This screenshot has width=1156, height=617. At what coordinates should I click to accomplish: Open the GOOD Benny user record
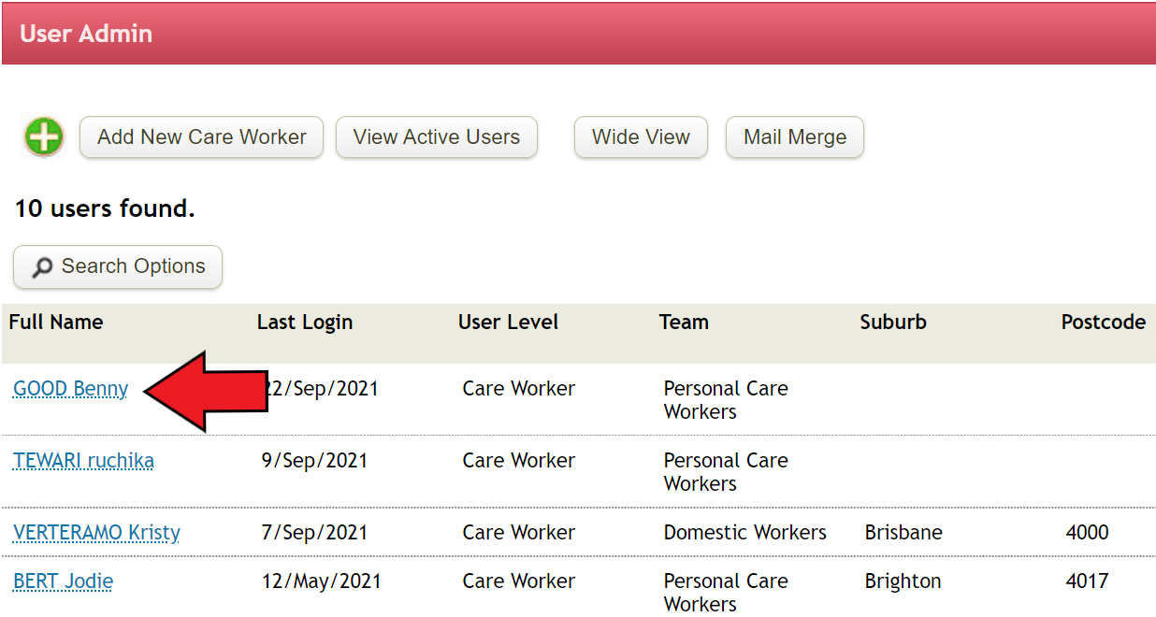(x=69, y=388)
